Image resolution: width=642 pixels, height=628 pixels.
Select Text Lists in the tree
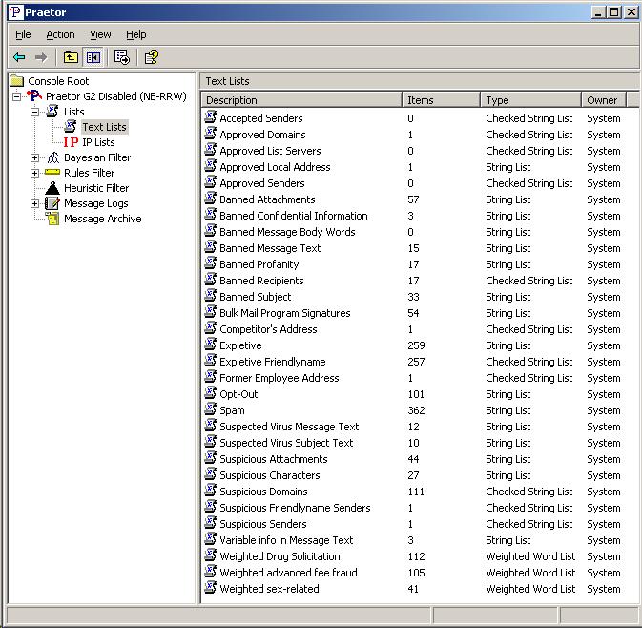point(104,127)
